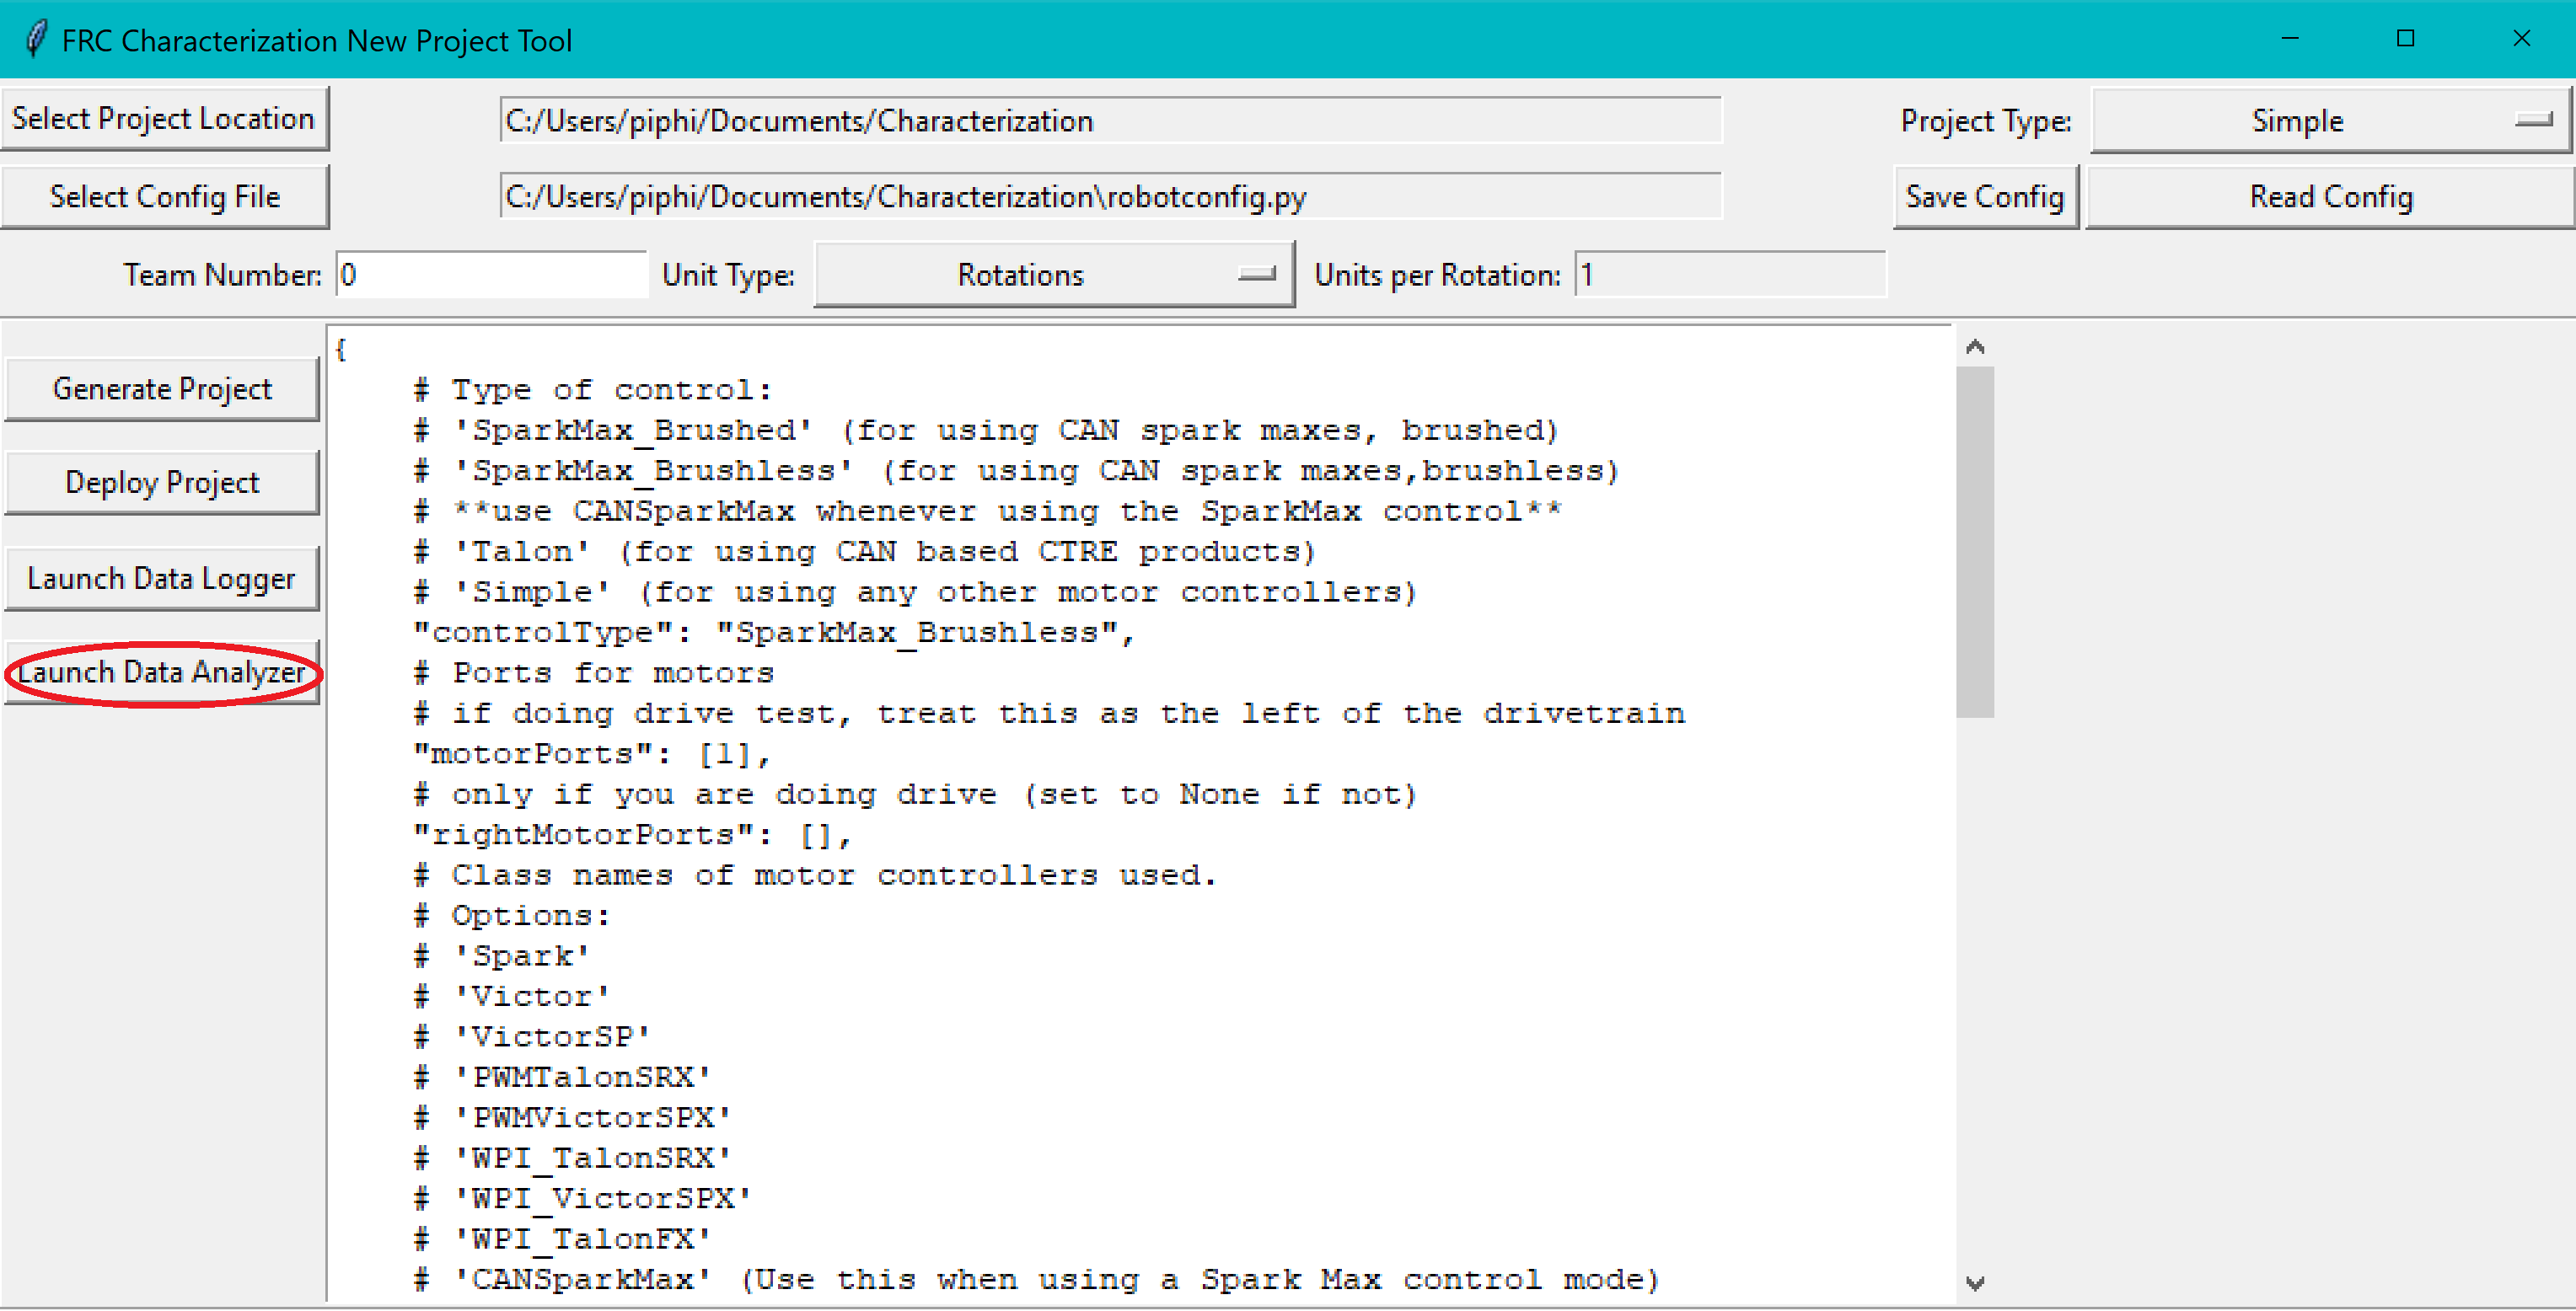Screen dimensions: 2576x1311
Task: Click the '**use CANSparkMax whenever' comment line
Action: tap(988, 511)
